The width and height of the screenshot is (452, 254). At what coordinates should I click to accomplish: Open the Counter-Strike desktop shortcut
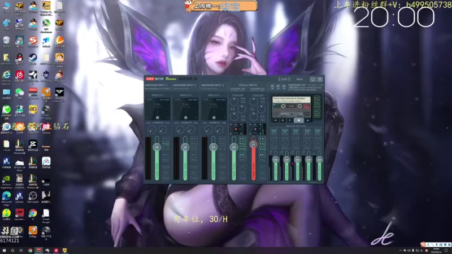click(x=46, y=7)
